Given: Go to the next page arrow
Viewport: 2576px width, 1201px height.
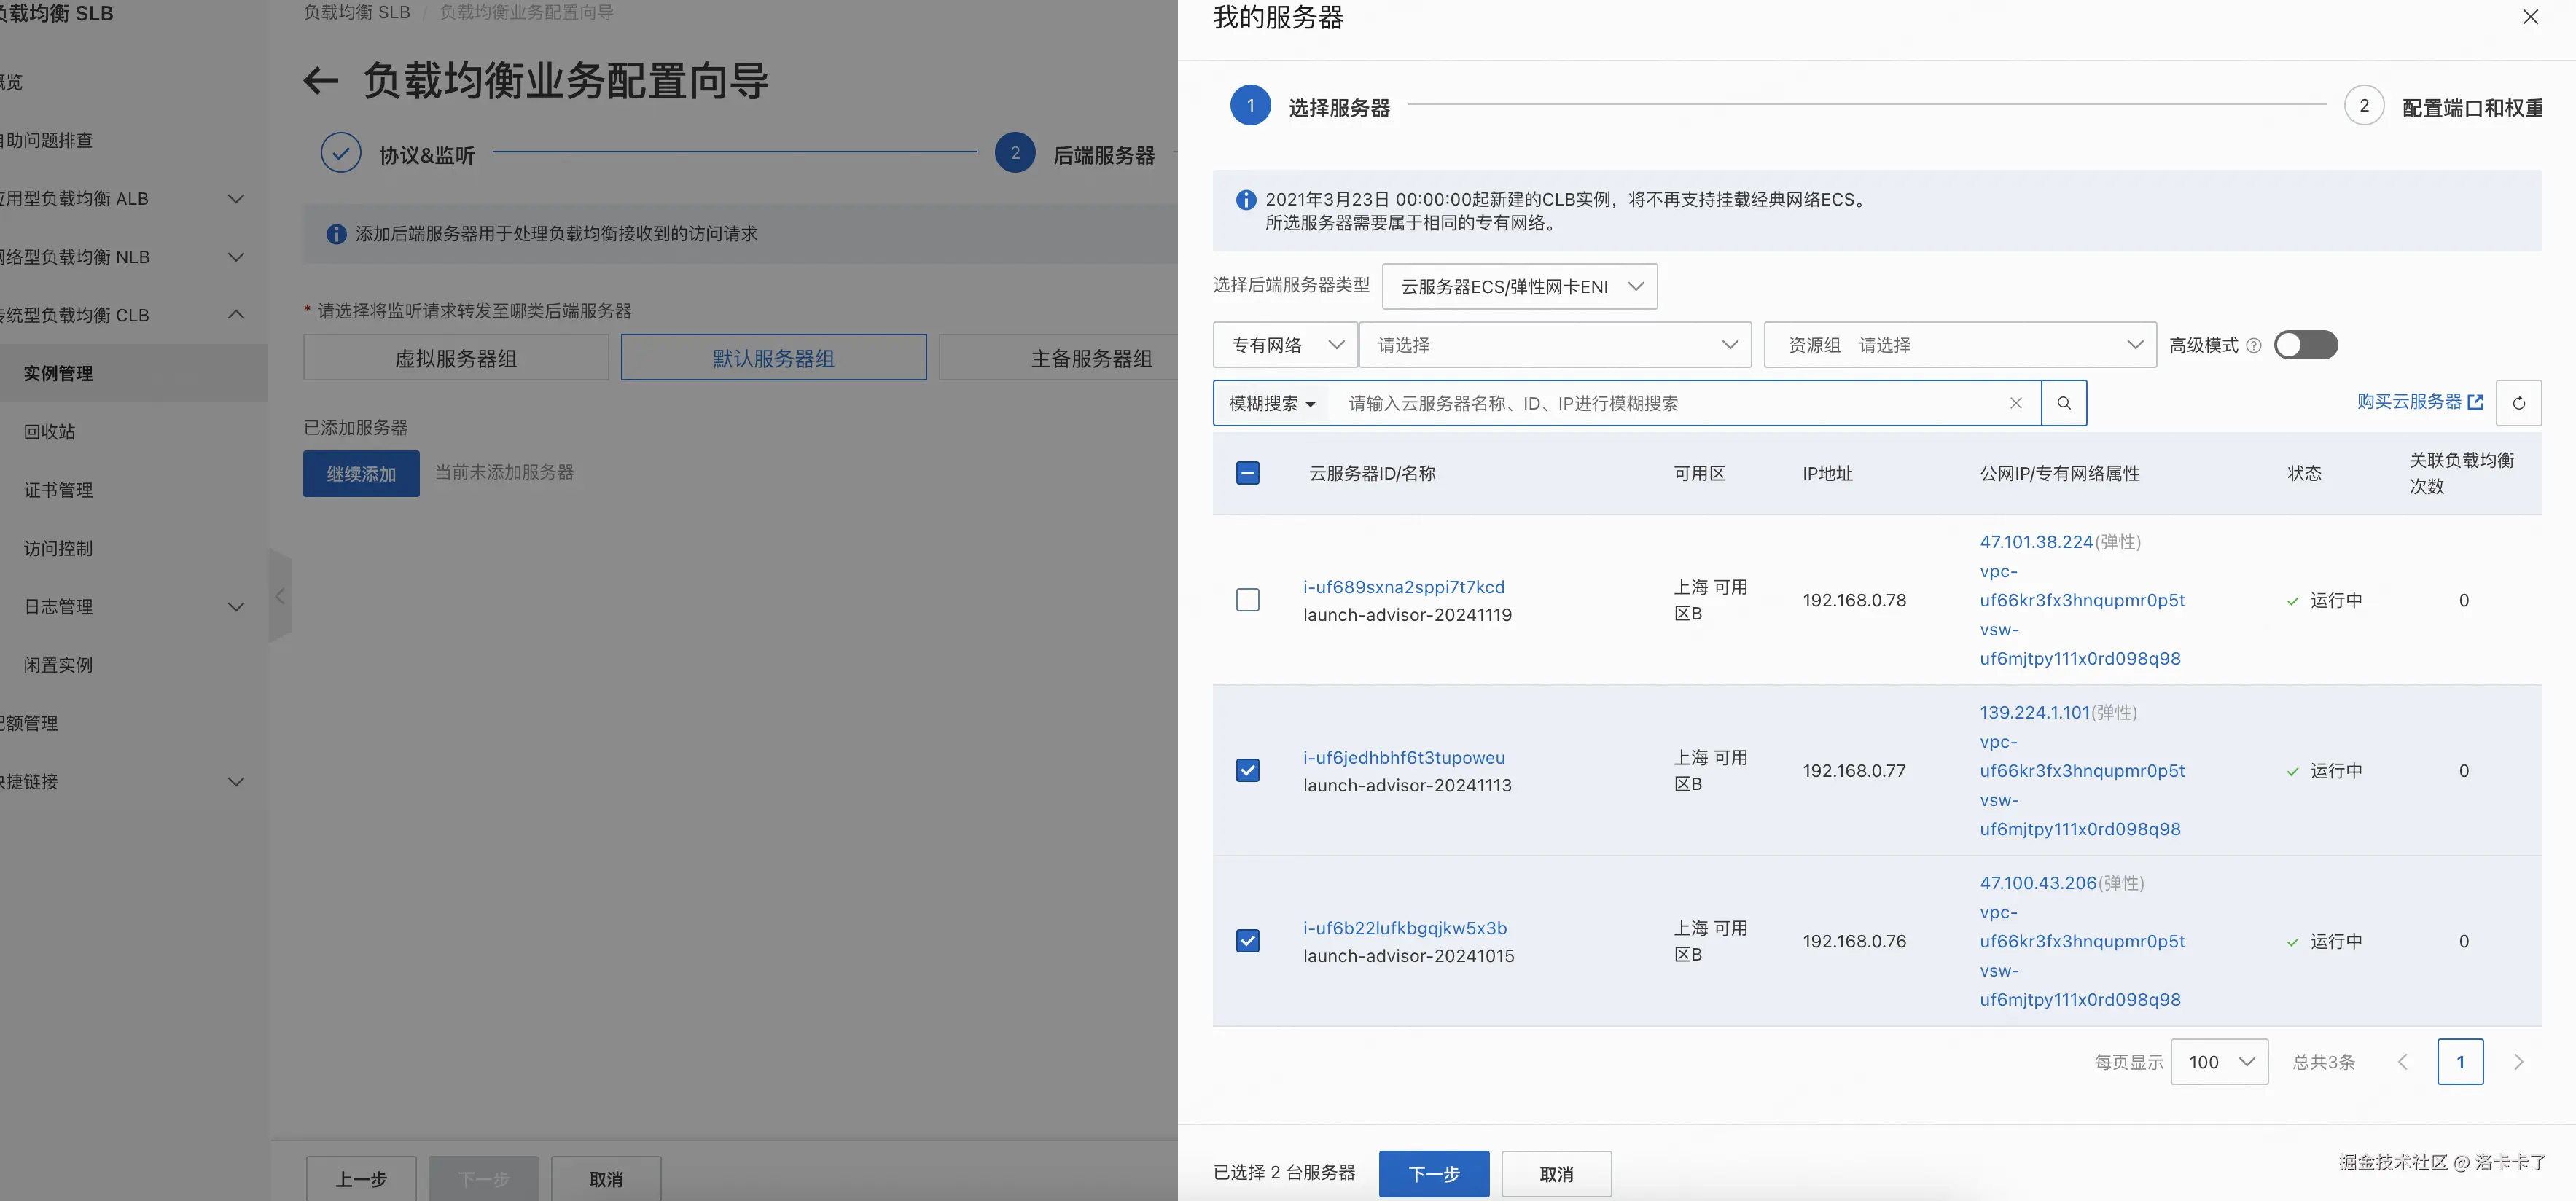Looking at the screenshot, I should pyautogui.click(x=2518, y=1062).
